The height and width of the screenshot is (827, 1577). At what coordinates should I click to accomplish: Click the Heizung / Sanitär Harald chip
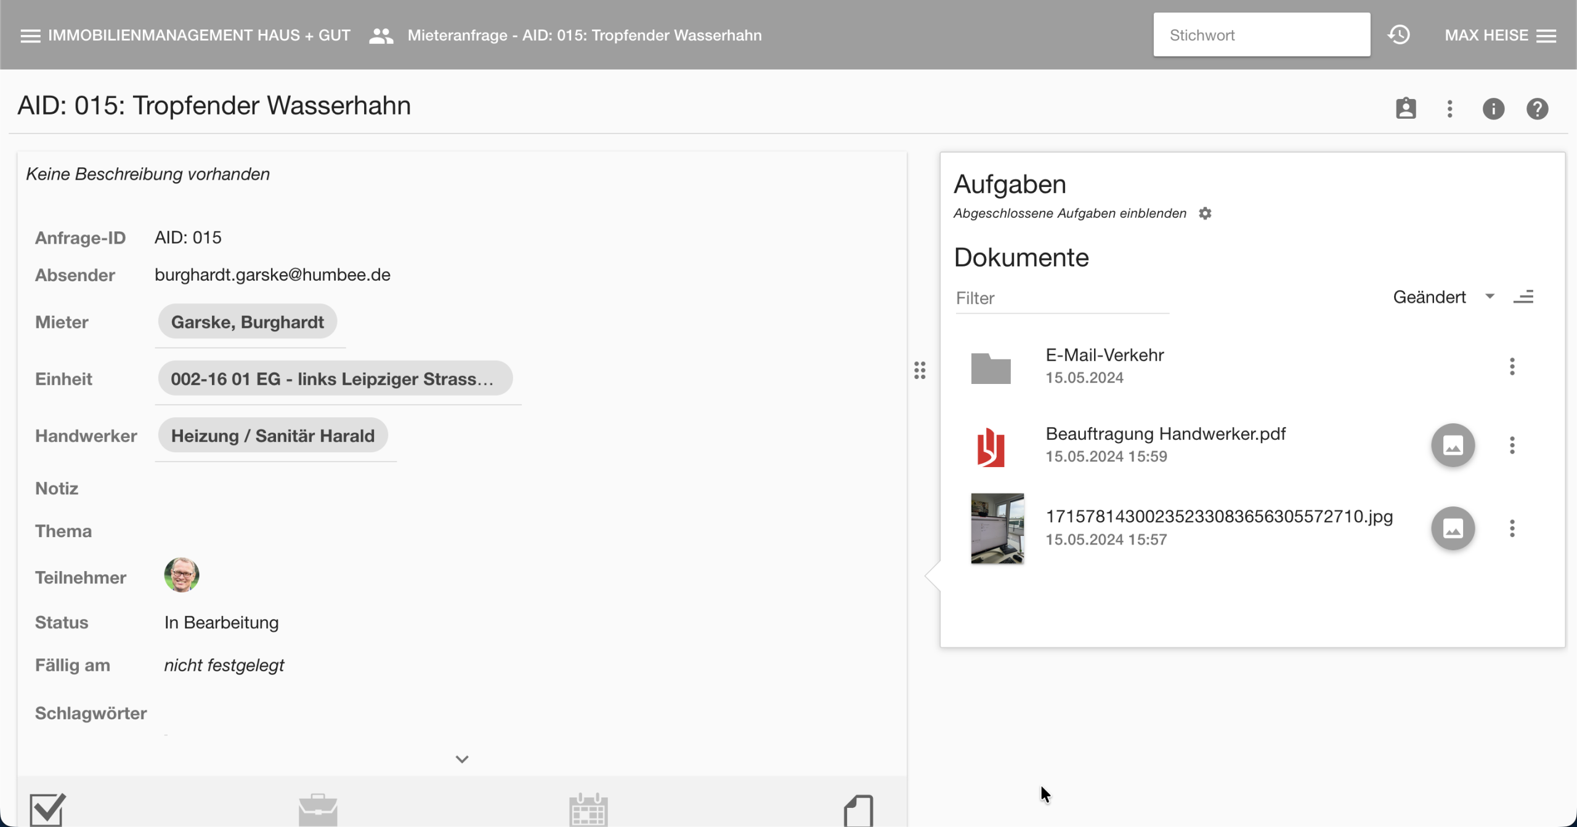[x=272, y=436]
